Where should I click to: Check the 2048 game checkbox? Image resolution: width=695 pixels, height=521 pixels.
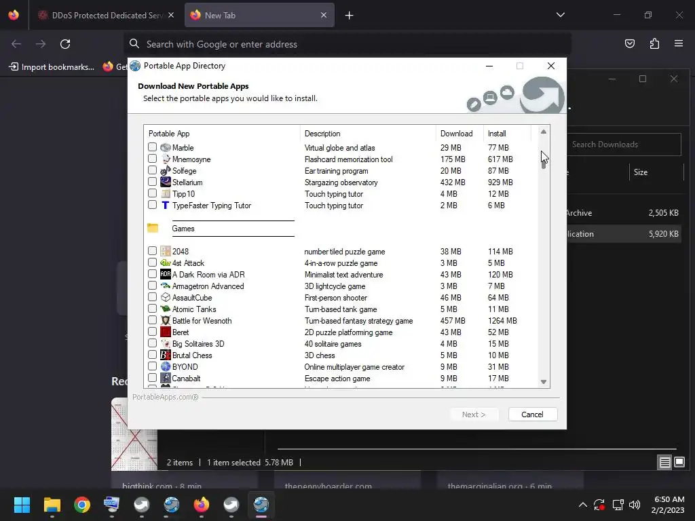[152, 251]
